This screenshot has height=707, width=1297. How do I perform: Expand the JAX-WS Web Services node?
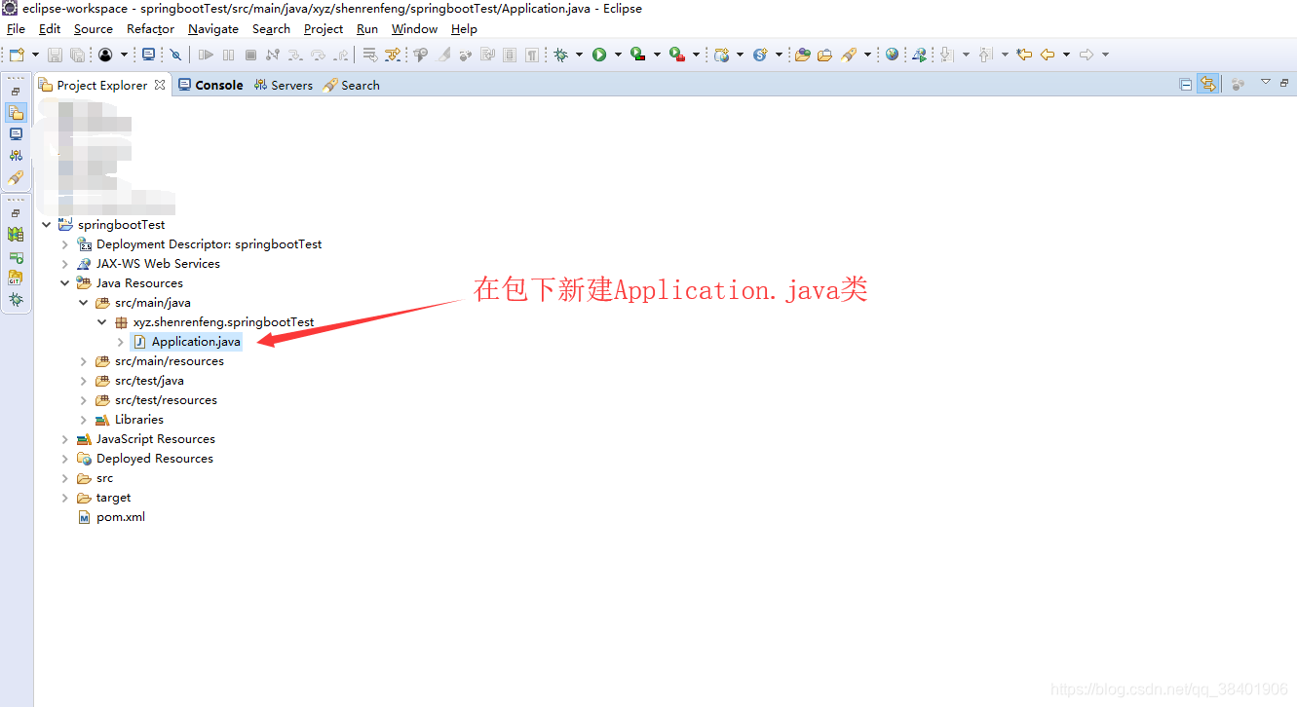point(65,264)
